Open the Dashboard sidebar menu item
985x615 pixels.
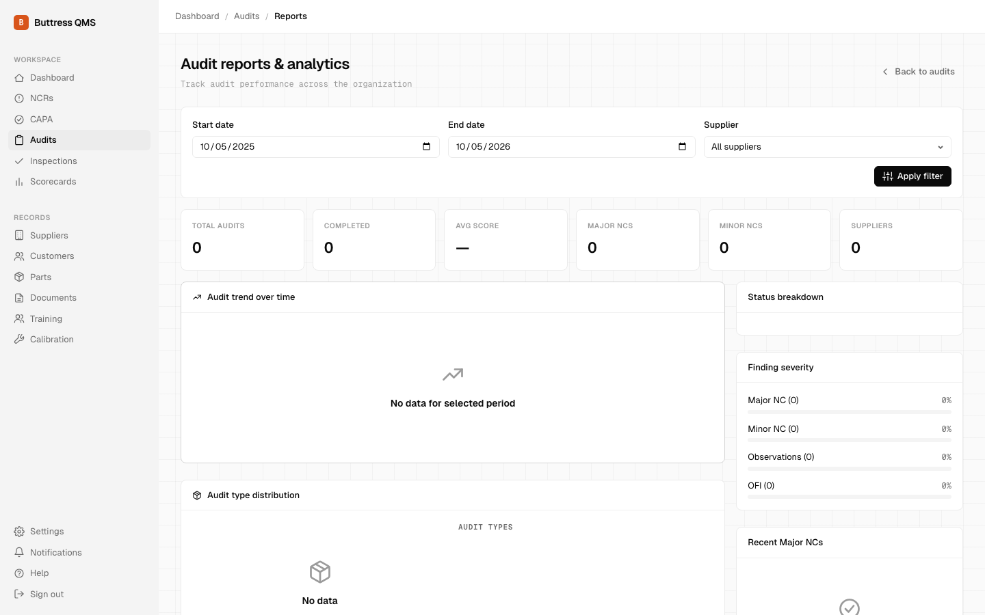tap(79, 78)
